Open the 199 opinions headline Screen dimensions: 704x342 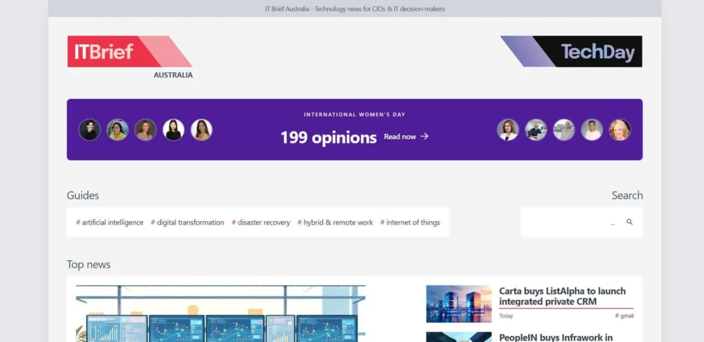point(328,137)
